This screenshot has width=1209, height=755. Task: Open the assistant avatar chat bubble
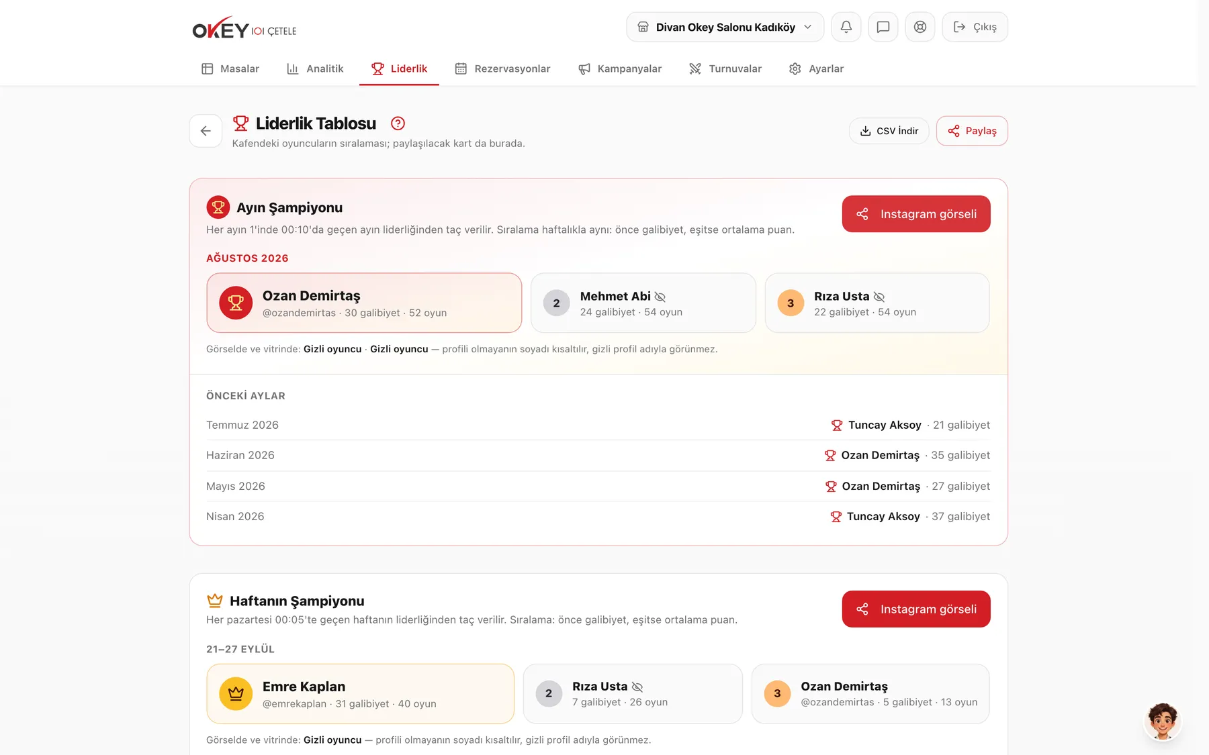1163,721
